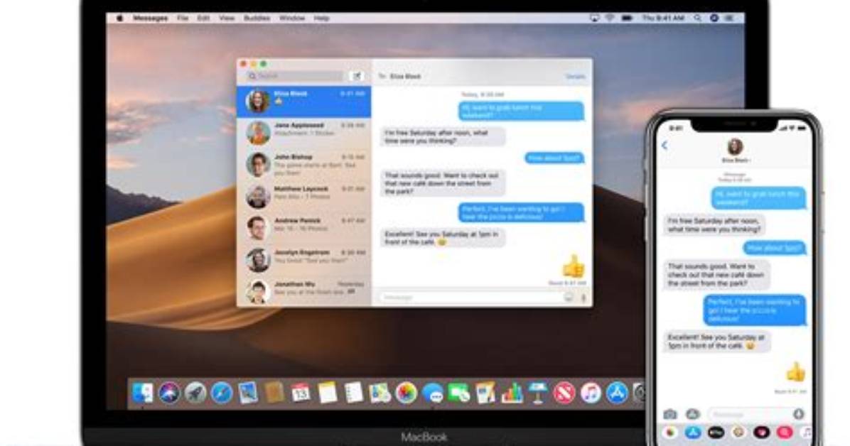The width and height of the screenshot is (850, 446).
Task: Open the File menu
Action: tap(183, 18)
